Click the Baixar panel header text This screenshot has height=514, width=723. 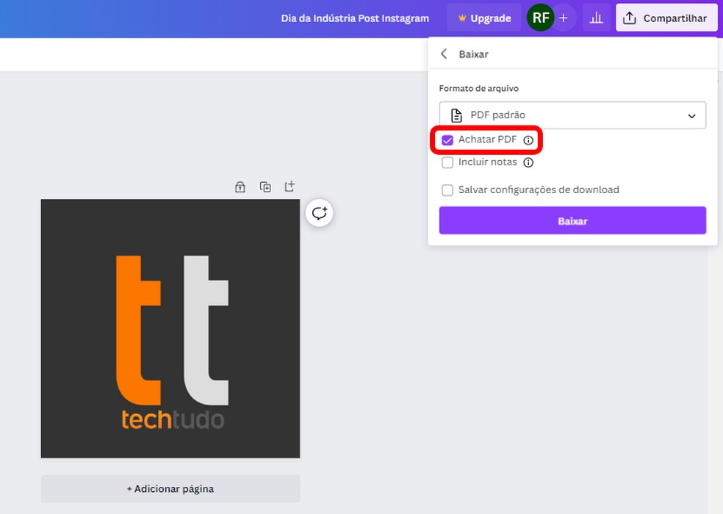click(473, 54)
